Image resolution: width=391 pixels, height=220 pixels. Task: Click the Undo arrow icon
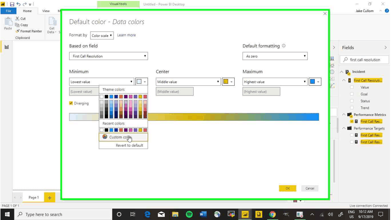coord(18,4)
